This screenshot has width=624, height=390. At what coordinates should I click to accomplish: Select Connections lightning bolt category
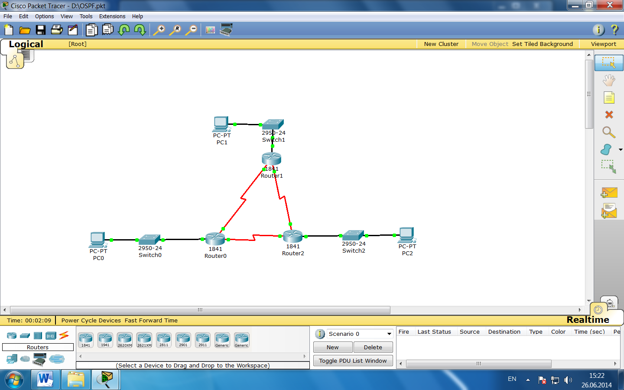point(64,335)
